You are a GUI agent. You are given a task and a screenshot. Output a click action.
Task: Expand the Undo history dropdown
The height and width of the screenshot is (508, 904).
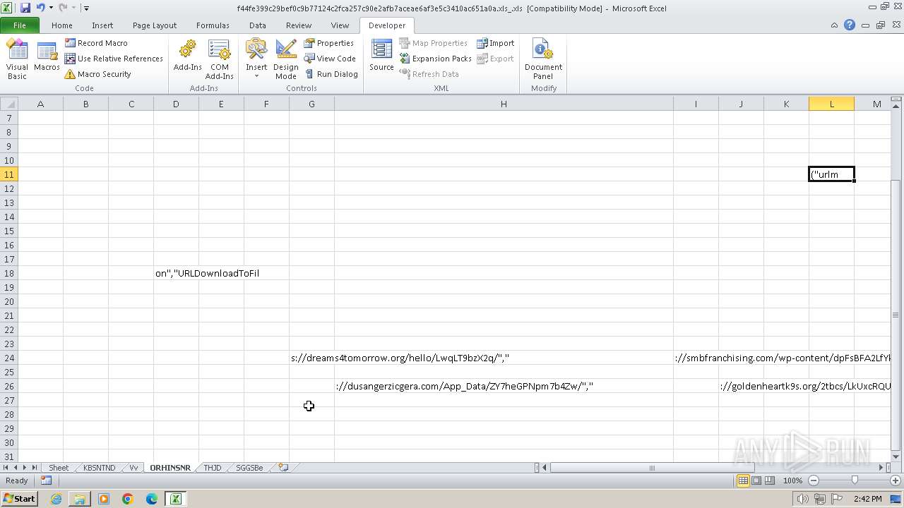point(51,8)
